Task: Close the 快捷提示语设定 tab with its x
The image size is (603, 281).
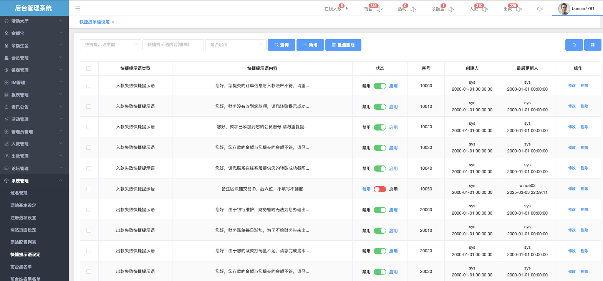Action: click(113, 22)
